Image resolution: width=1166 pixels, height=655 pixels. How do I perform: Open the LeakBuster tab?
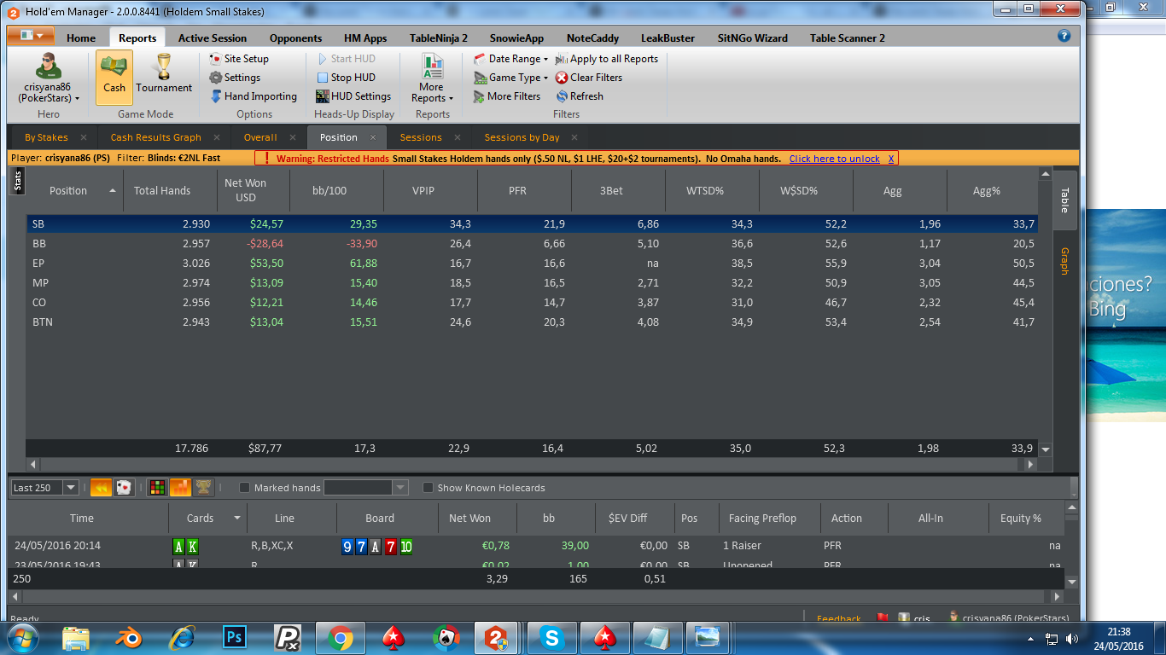click(x=668, y=38)
